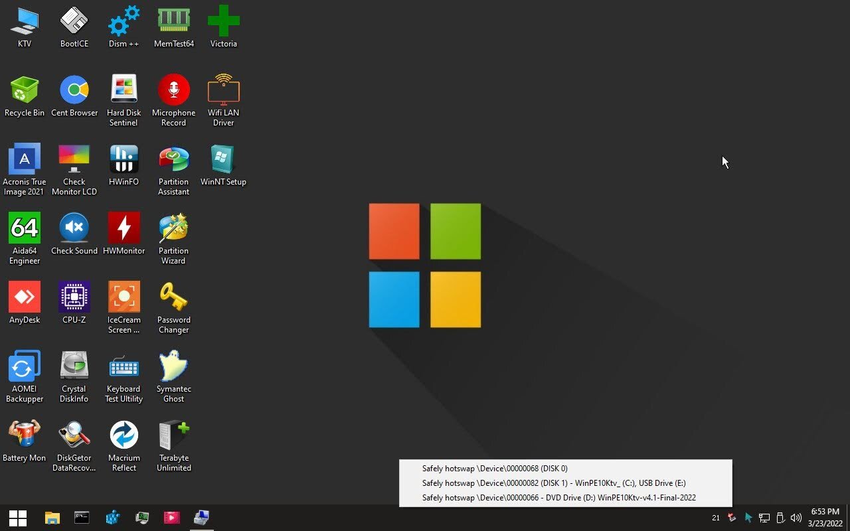Image resolution: width=850 pixels, height=531 pixels.
Task: Launch Command Prompt from the taskbar
Action: point(82,518)
